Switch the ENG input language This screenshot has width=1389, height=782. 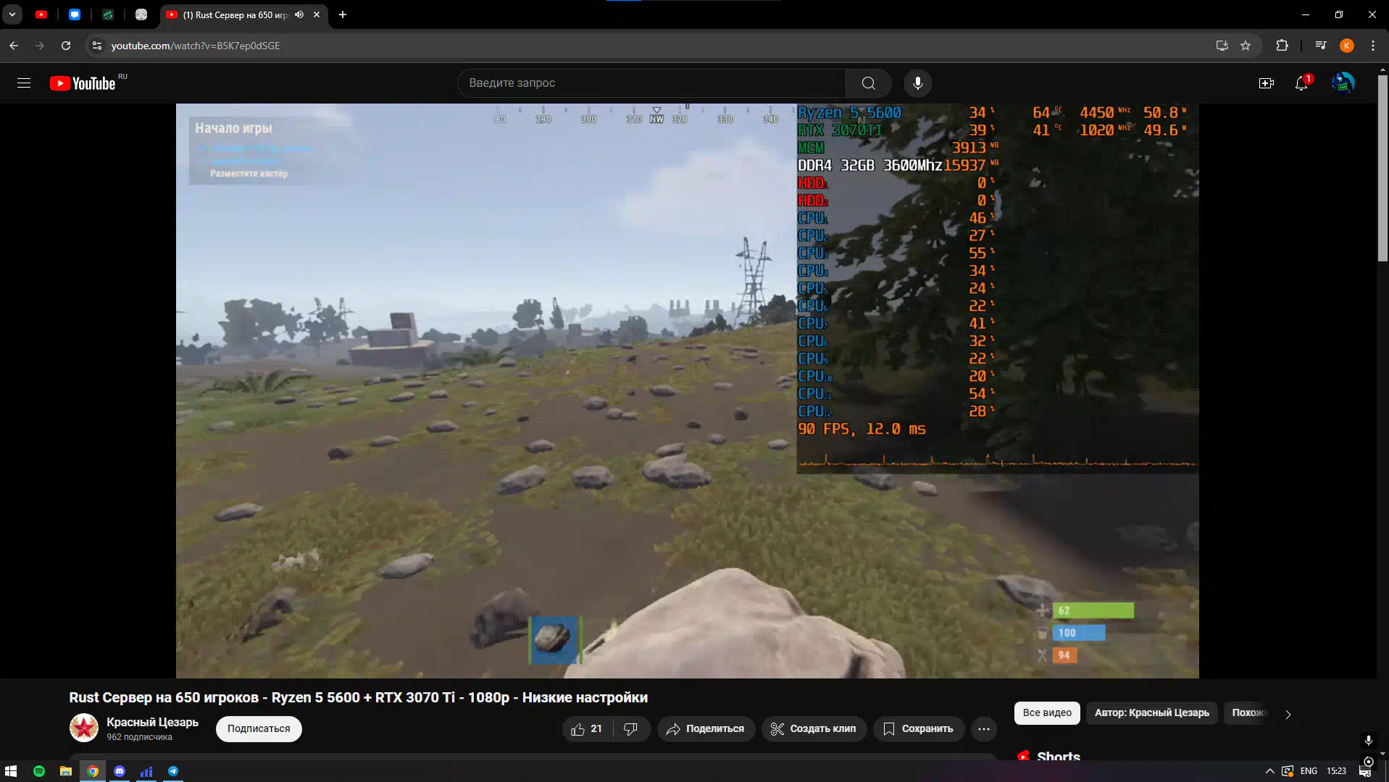[x=1309, y=771]
